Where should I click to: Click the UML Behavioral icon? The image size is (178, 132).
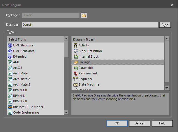tap(10, 51)
